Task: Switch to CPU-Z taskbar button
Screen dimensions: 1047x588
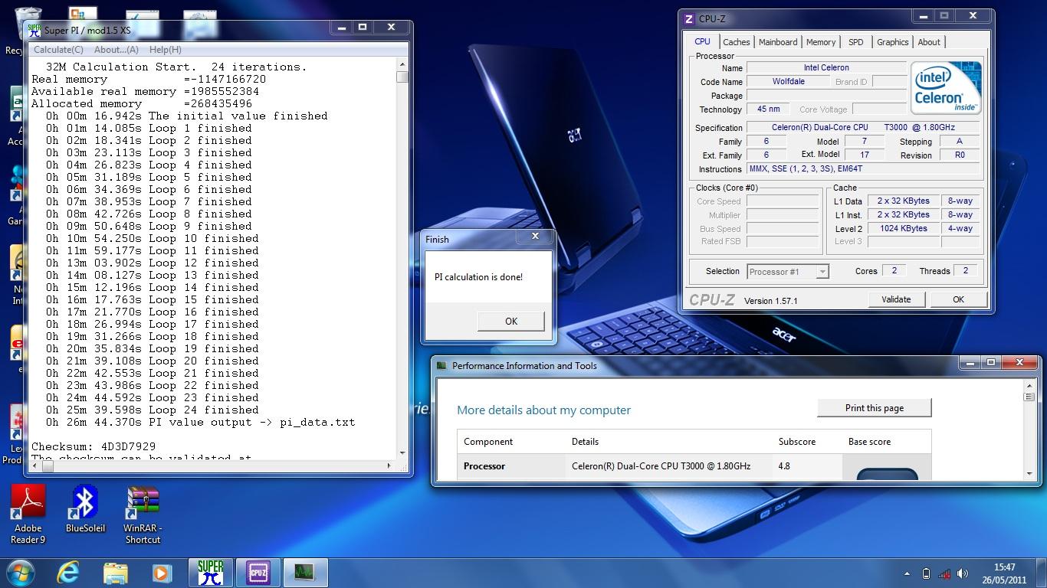Action: (258, 573)
